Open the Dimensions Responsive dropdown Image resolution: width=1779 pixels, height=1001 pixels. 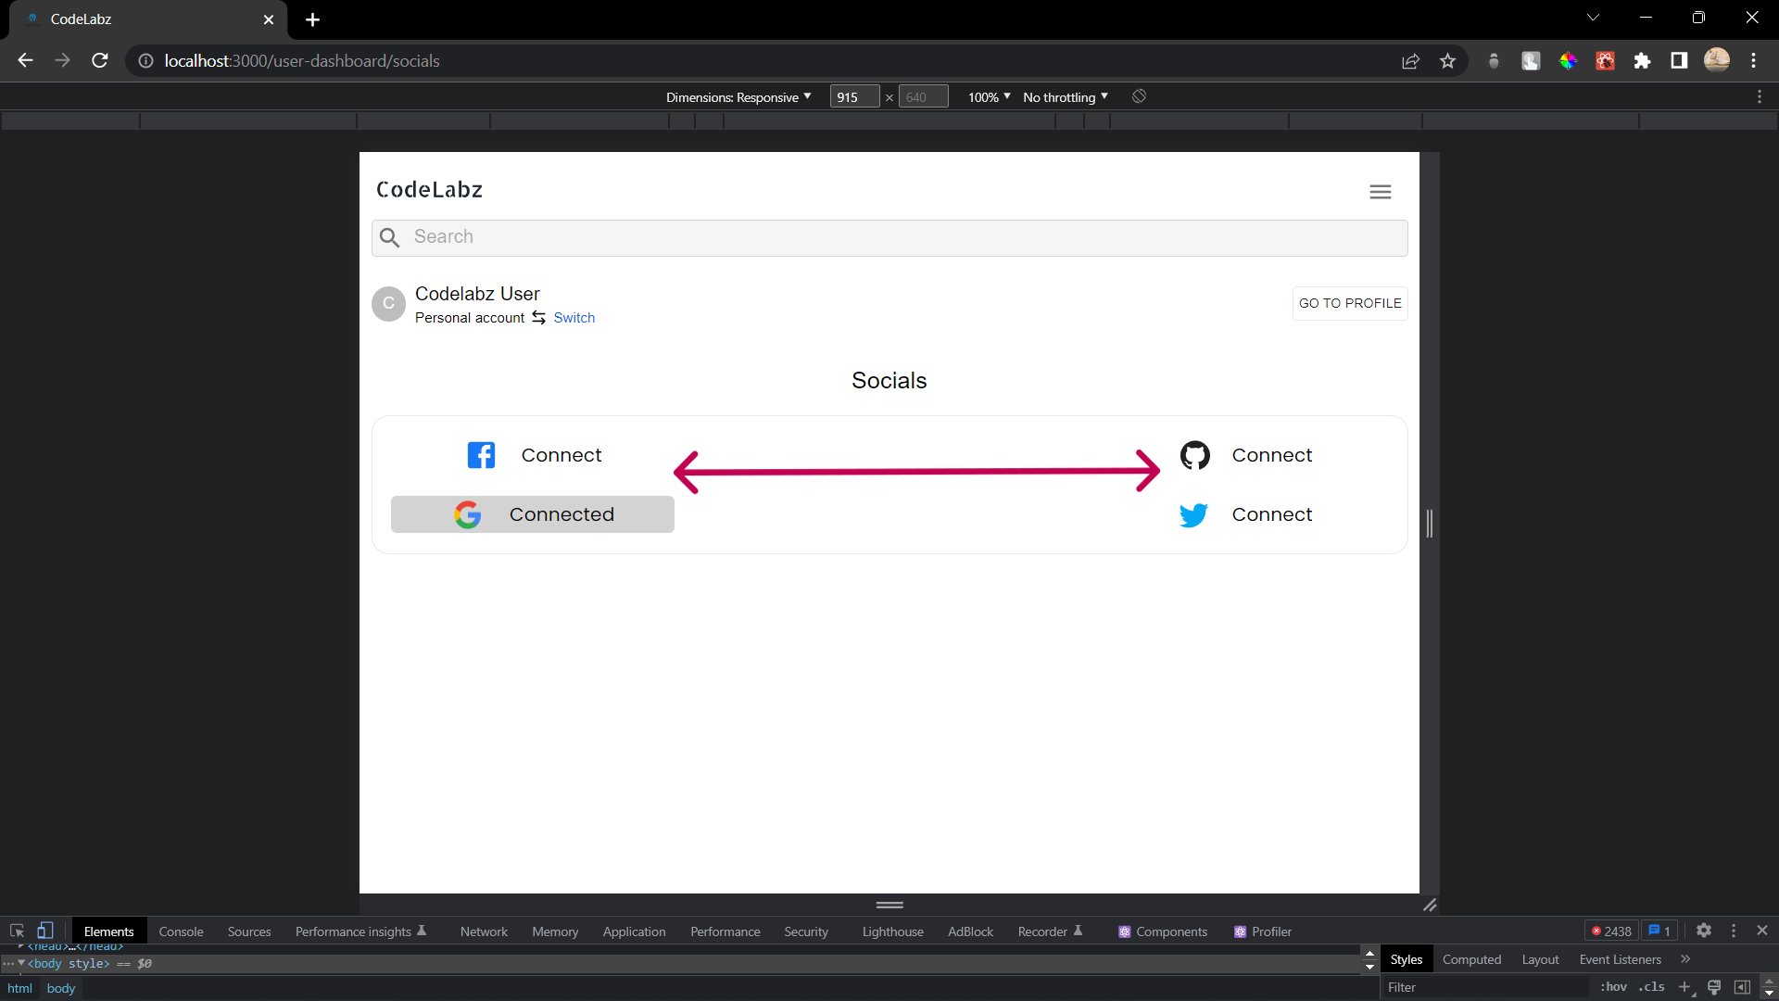point(738,96)
